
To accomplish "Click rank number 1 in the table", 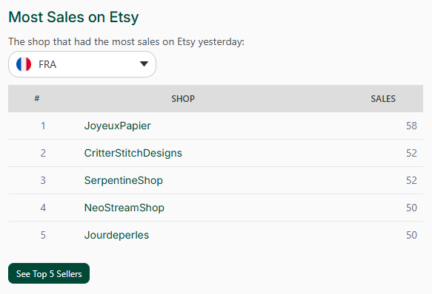I will point(43,126).
